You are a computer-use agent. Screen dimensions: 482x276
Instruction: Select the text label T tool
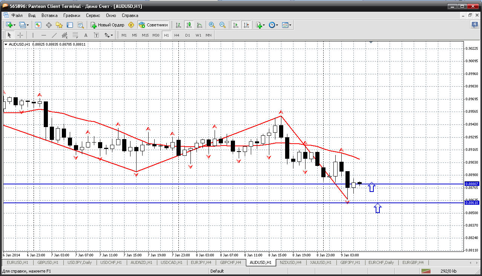96,35
